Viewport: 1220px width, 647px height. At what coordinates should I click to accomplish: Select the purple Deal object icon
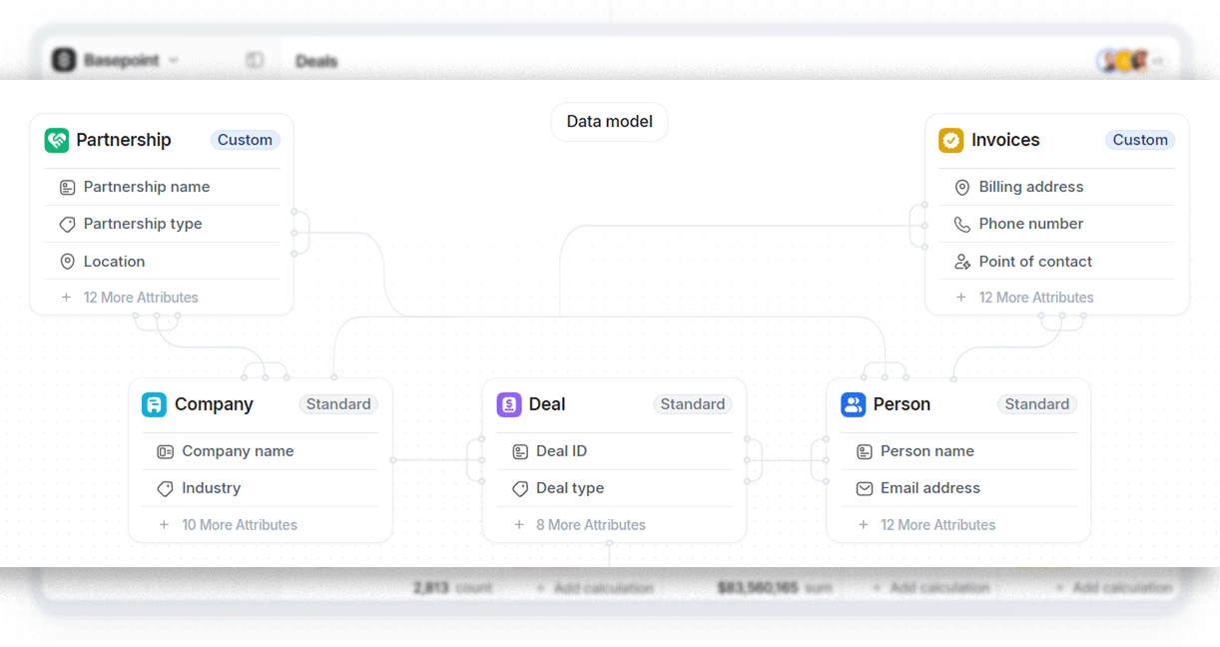[509, 404]
